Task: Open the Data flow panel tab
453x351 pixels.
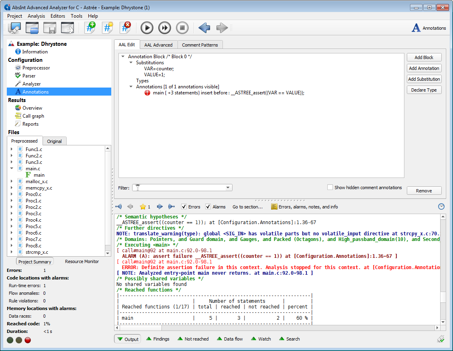Action: point(230,339)
